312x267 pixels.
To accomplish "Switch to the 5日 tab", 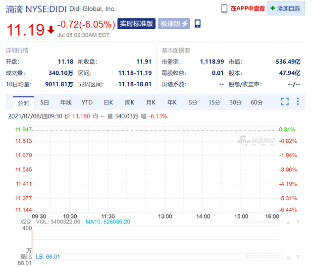I will click(x=45, y=103).
